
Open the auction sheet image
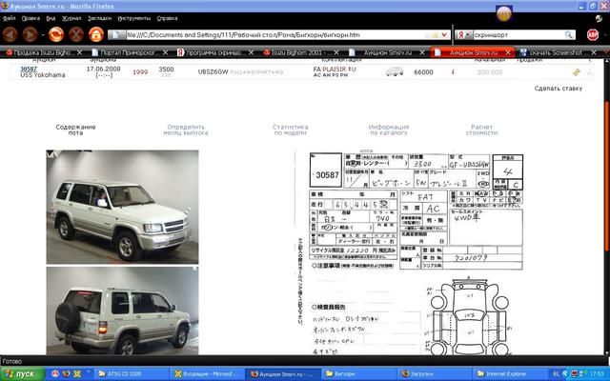[x=410, y=252]
